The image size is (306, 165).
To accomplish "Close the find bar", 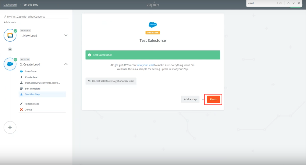I will pos(299,3).
